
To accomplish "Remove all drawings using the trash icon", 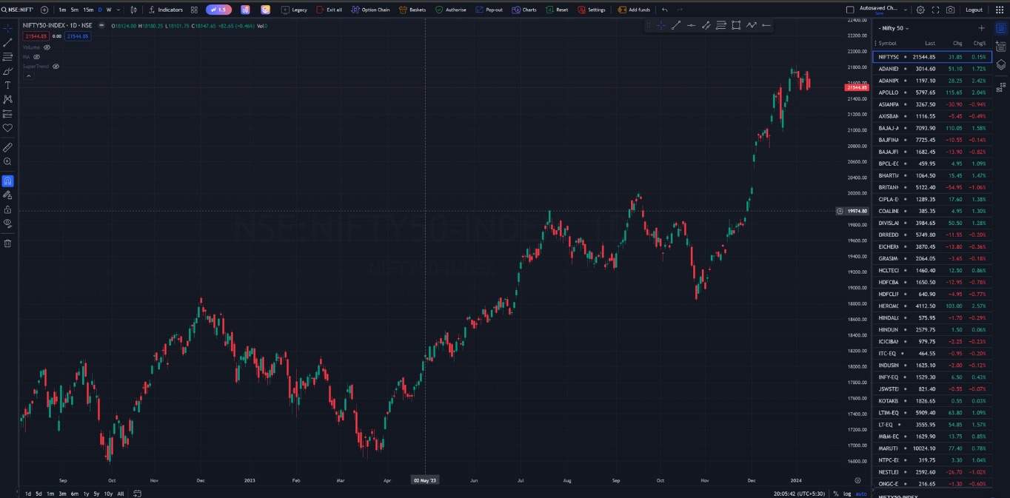I will pos(8,243).
